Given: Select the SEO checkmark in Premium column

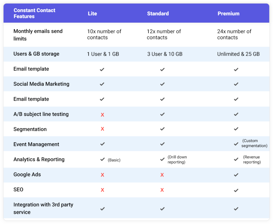Looking at the screenshot, I should [x=236, y=190].
